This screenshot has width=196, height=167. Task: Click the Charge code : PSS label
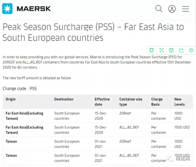coord(20,89)
